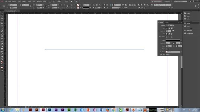Screen dimensions: 200x112
Task: Open the Edit menu
Action: [10, 2]
